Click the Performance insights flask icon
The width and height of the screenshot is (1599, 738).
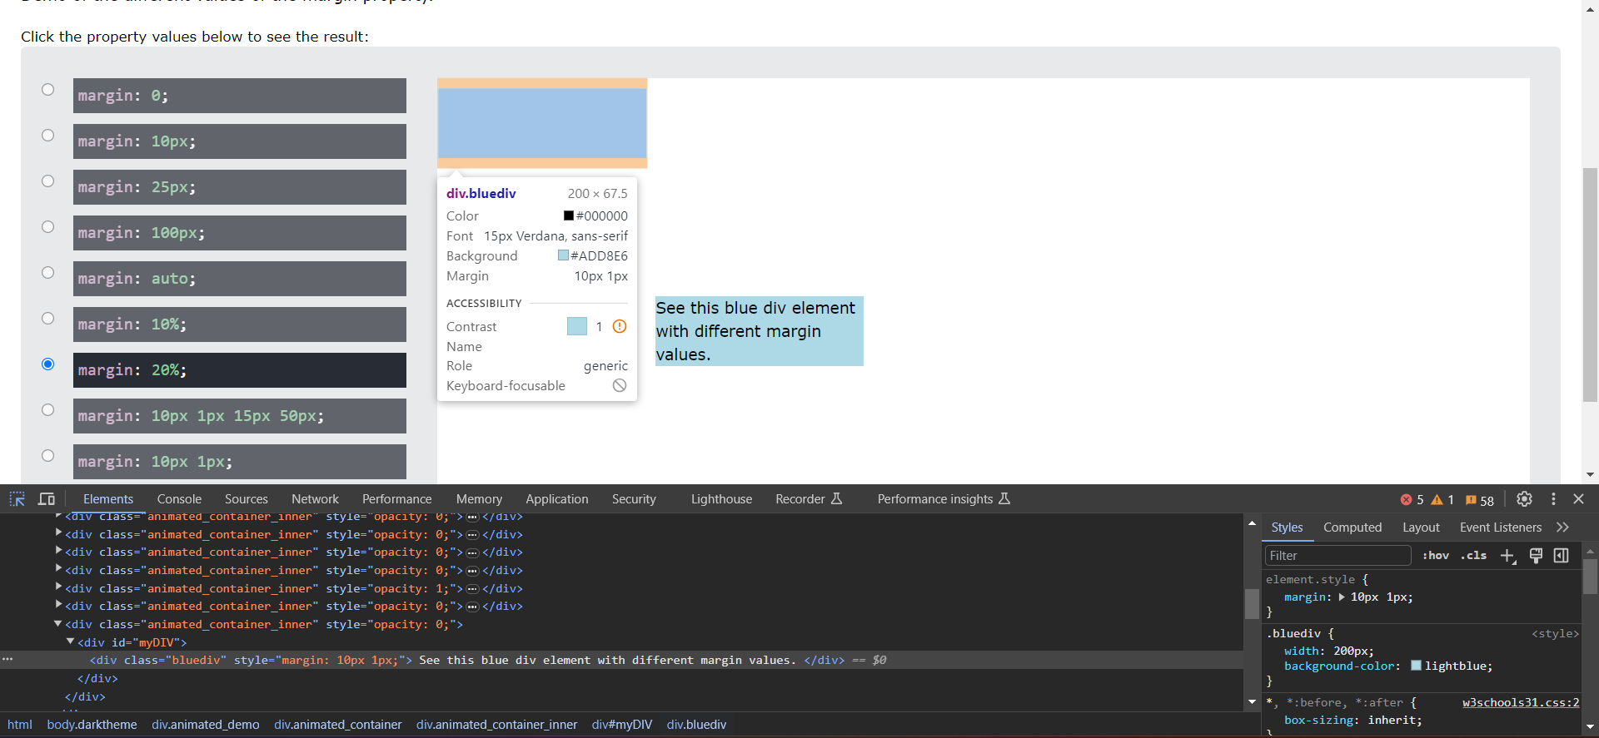pos(1004,499)
